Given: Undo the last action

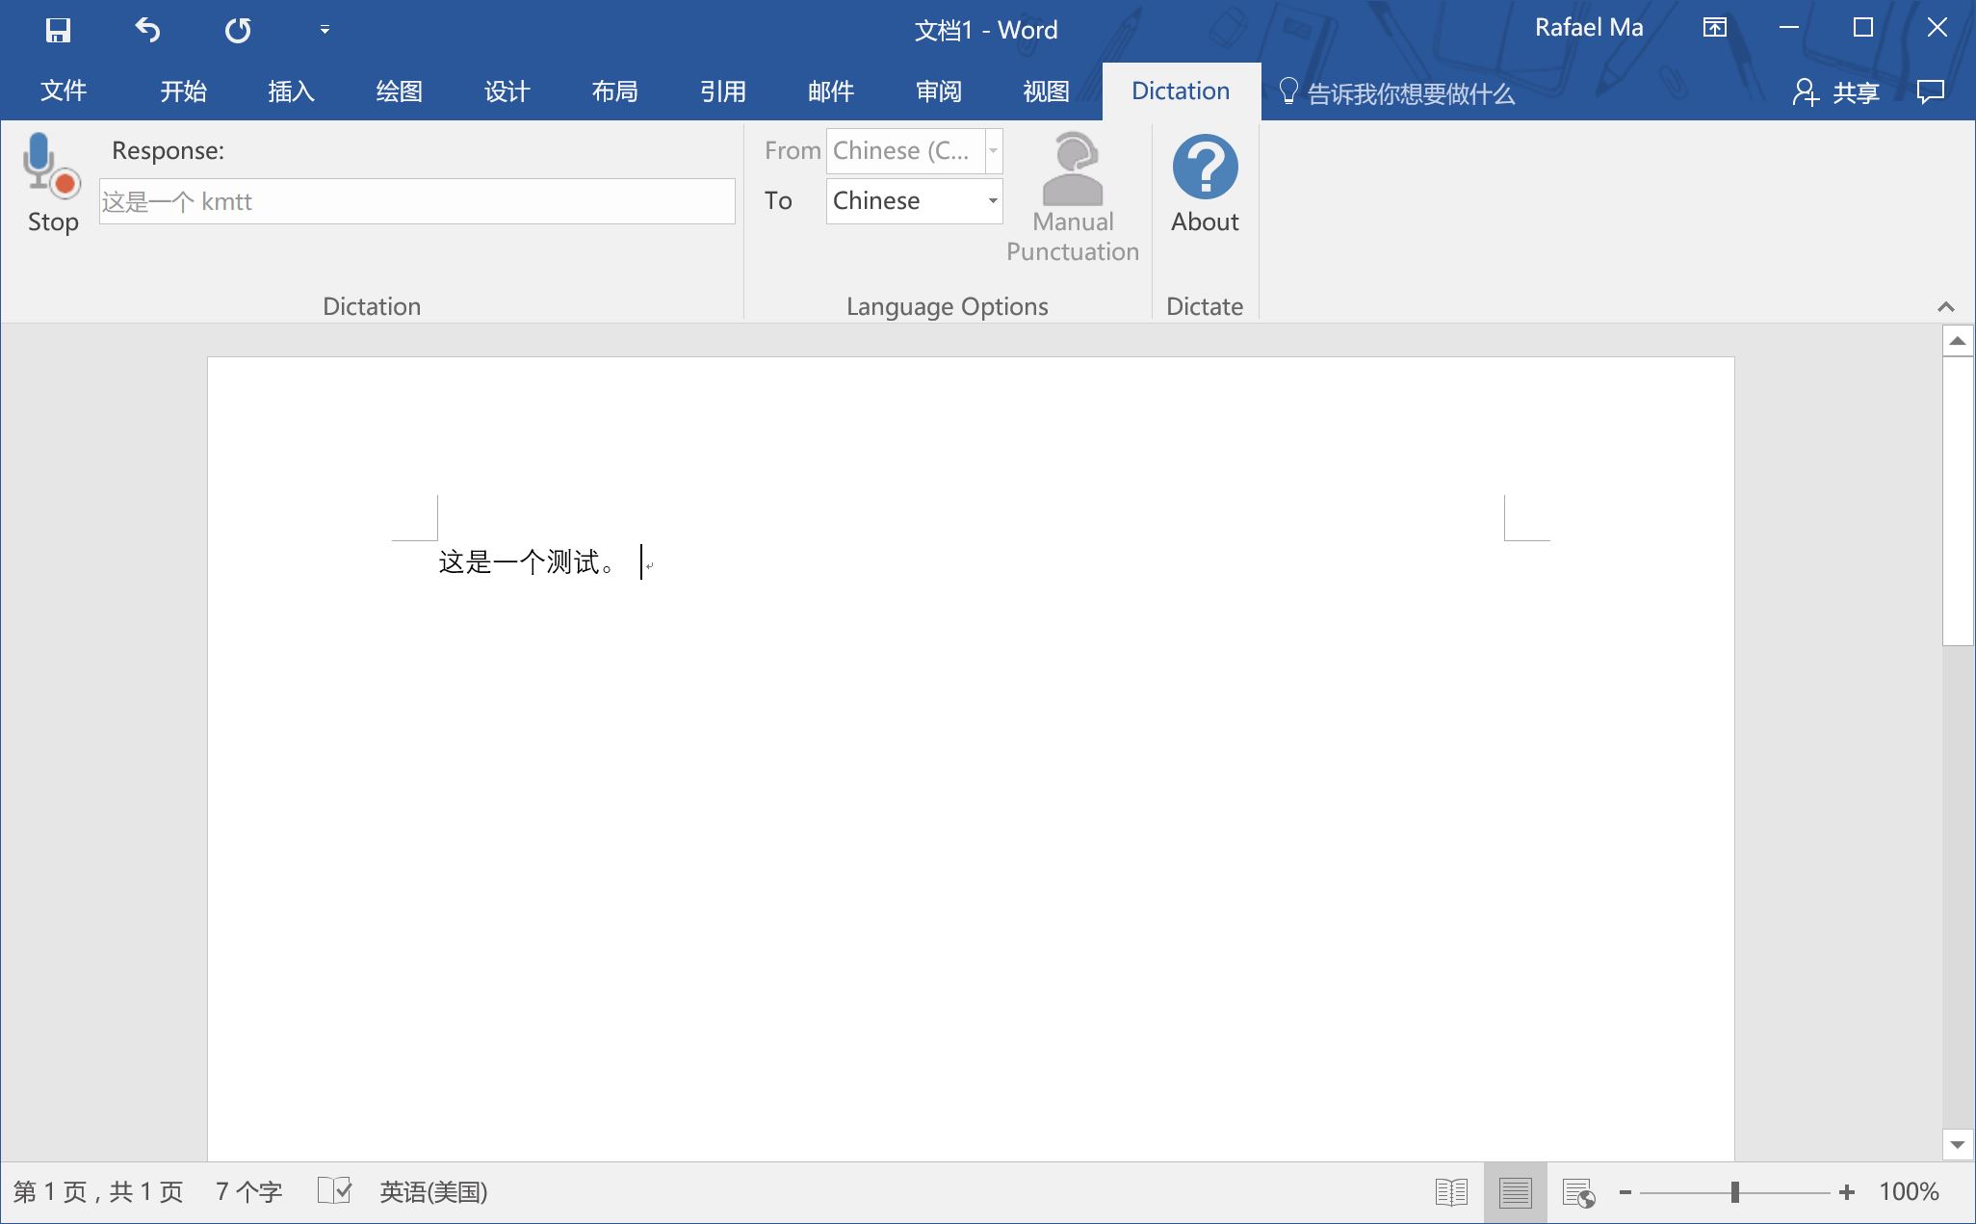Looking at the screenshot, I should pyautogui.click(x=147, y=30).
